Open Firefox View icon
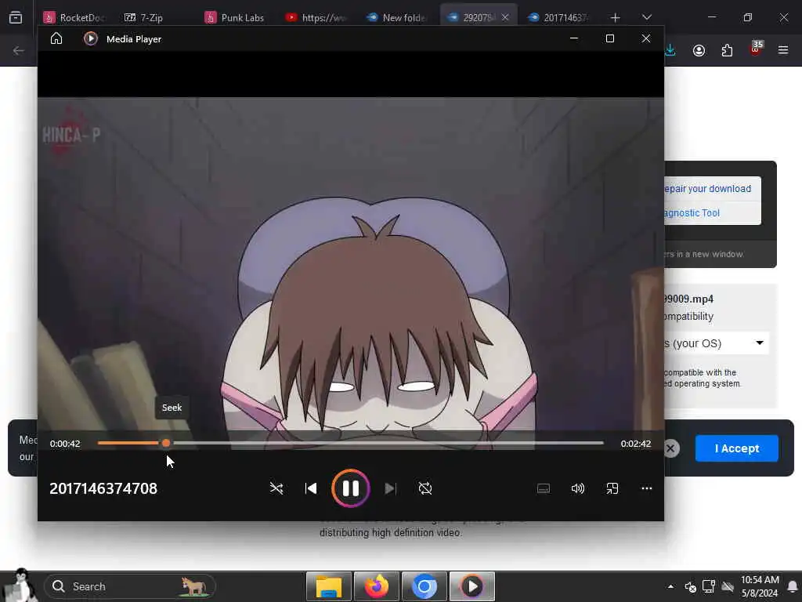The height and width of the screenshot is (602, 802). click(16, 17)
